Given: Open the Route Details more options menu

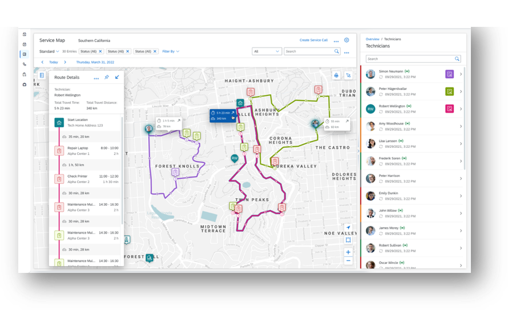Looking at the screenshot, I should pyautogui.click(x=96, y=78).
